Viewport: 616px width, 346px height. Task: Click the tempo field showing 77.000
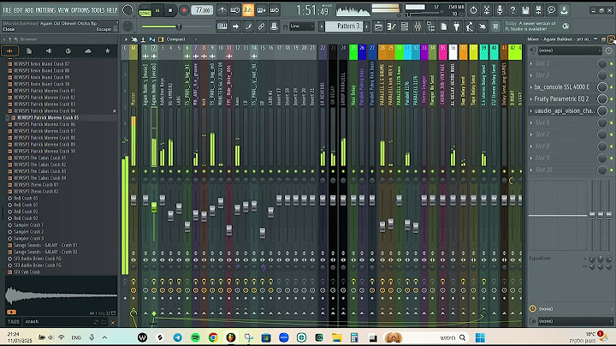coord(202,10)
